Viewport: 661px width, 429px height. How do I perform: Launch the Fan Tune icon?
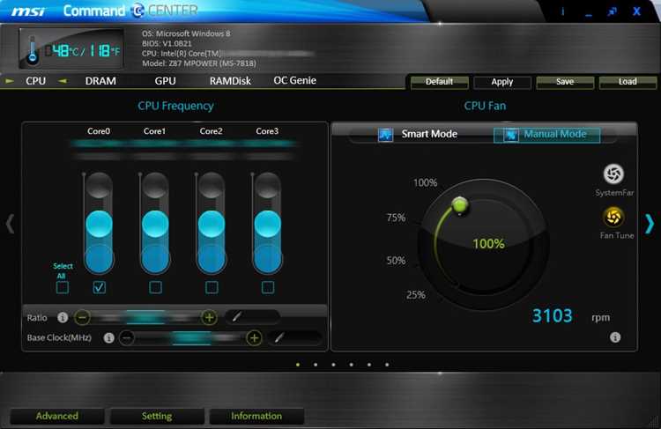point(613,217)
